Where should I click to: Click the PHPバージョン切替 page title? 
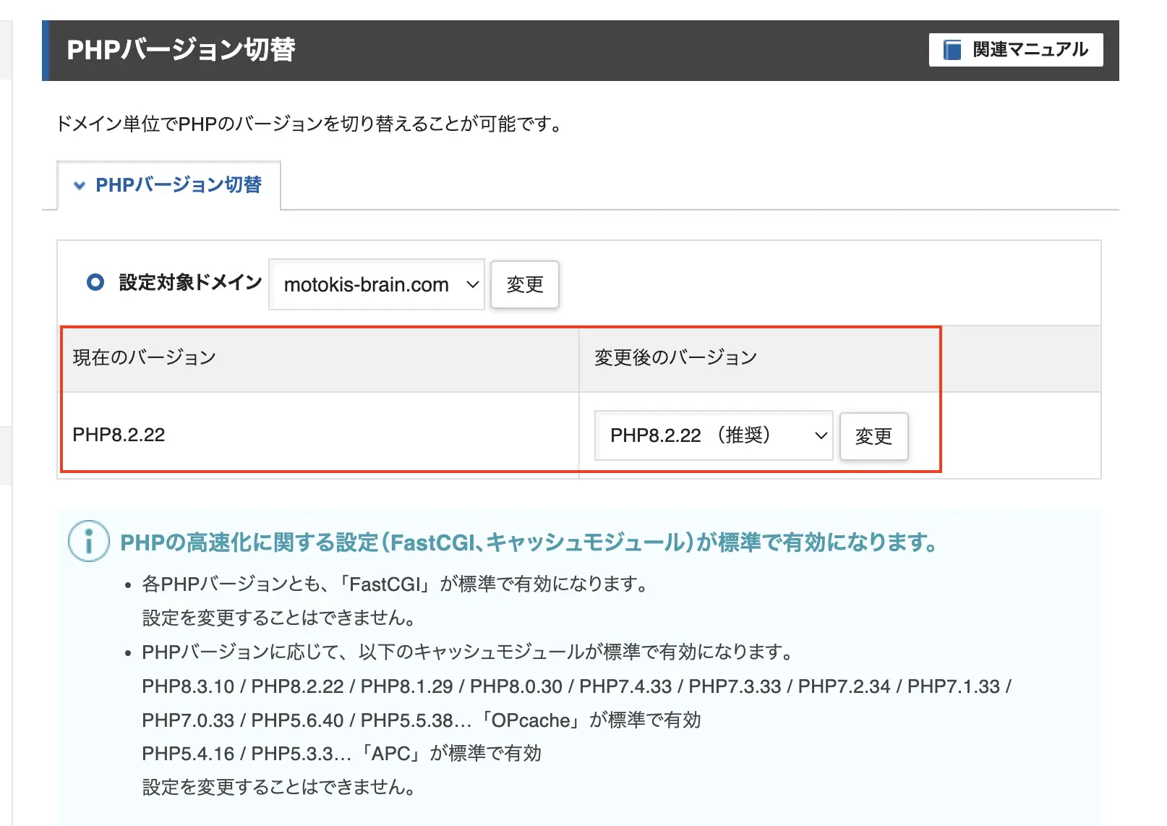coord(181,50)
